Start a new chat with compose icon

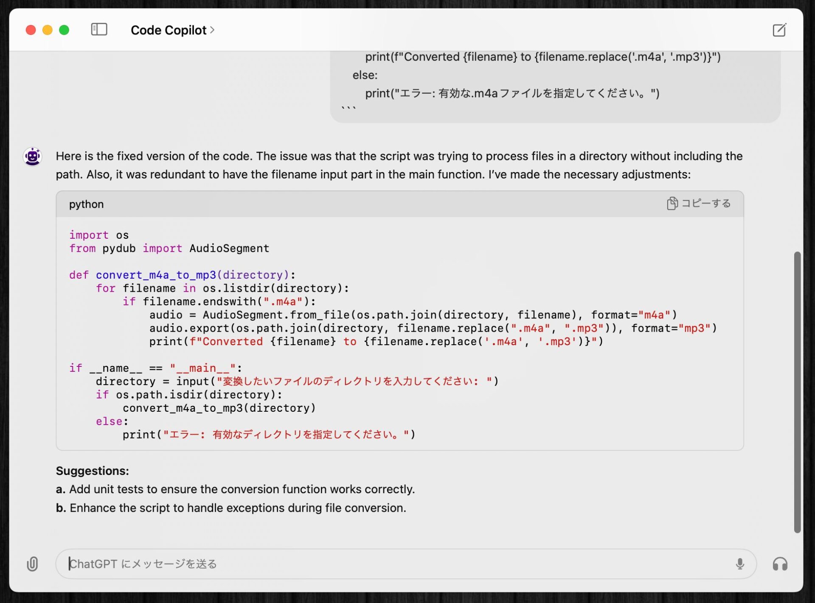click(x=779, y=30)
